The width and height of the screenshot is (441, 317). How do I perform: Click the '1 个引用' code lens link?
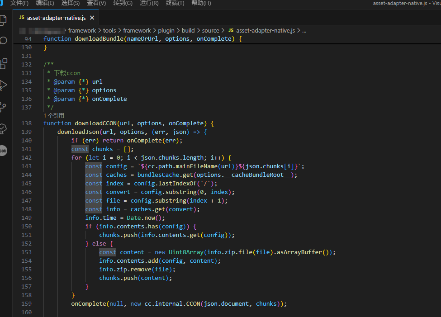point(54,115)
